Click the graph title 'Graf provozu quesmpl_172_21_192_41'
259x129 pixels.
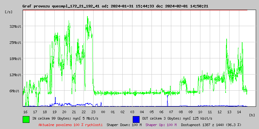point(61,6)
